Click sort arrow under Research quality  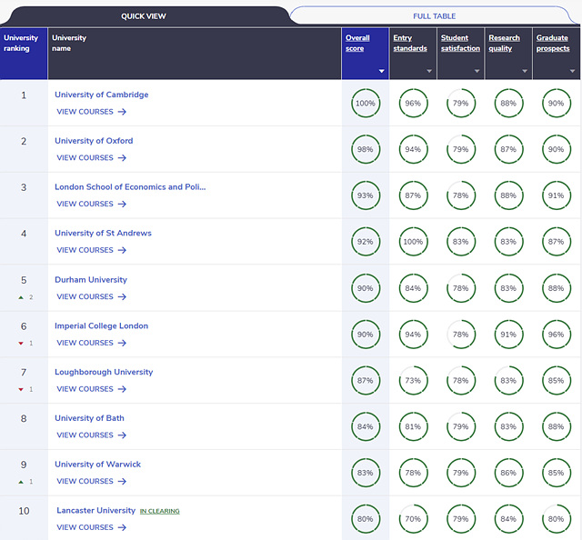coord(525,71)
